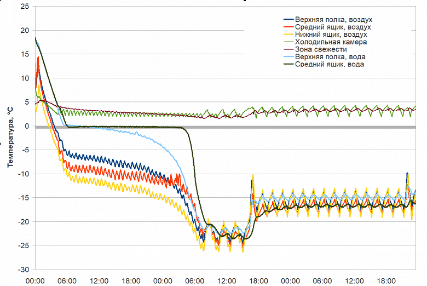Select the legend label 'Холодильная камера'
The image size is (427, 286).
pos(331,42)
